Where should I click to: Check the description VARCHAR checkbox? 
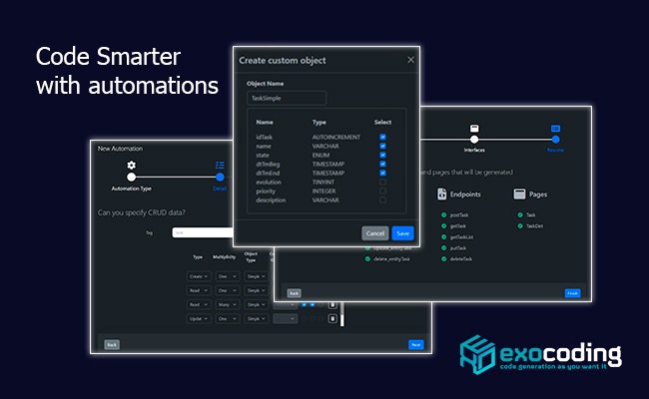tap(382, 200)
